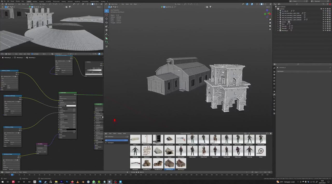Screen dimensions: 332x184
Task: Hide Plane.002 in viewport via eye icon
Action: 326,28
